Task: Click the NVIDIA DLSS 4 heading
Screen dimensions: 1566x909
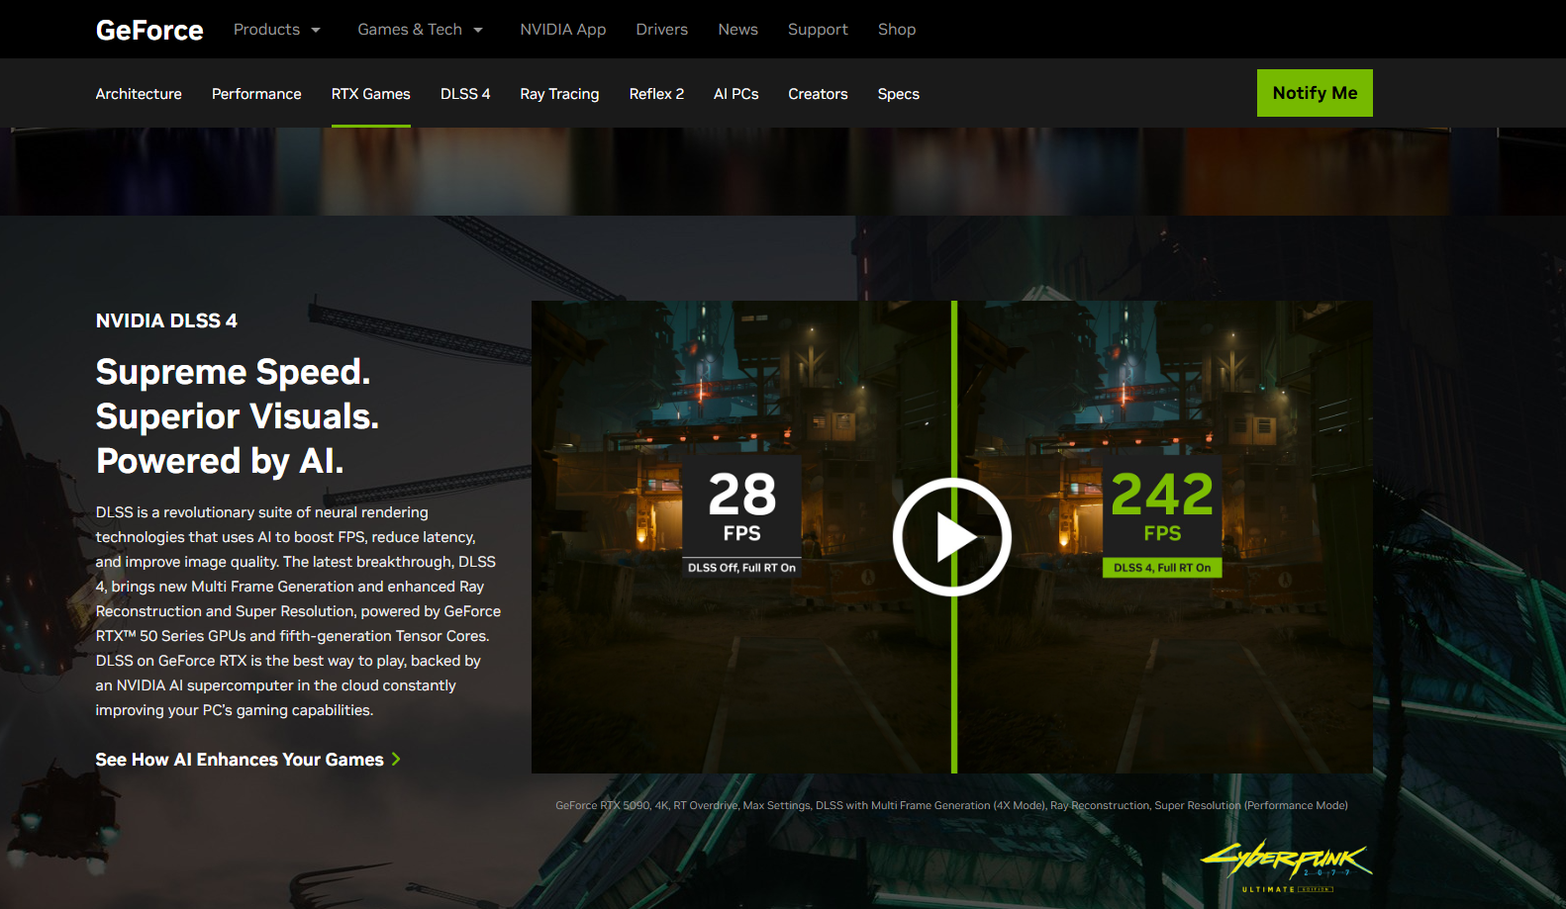Action: [166, 320]
